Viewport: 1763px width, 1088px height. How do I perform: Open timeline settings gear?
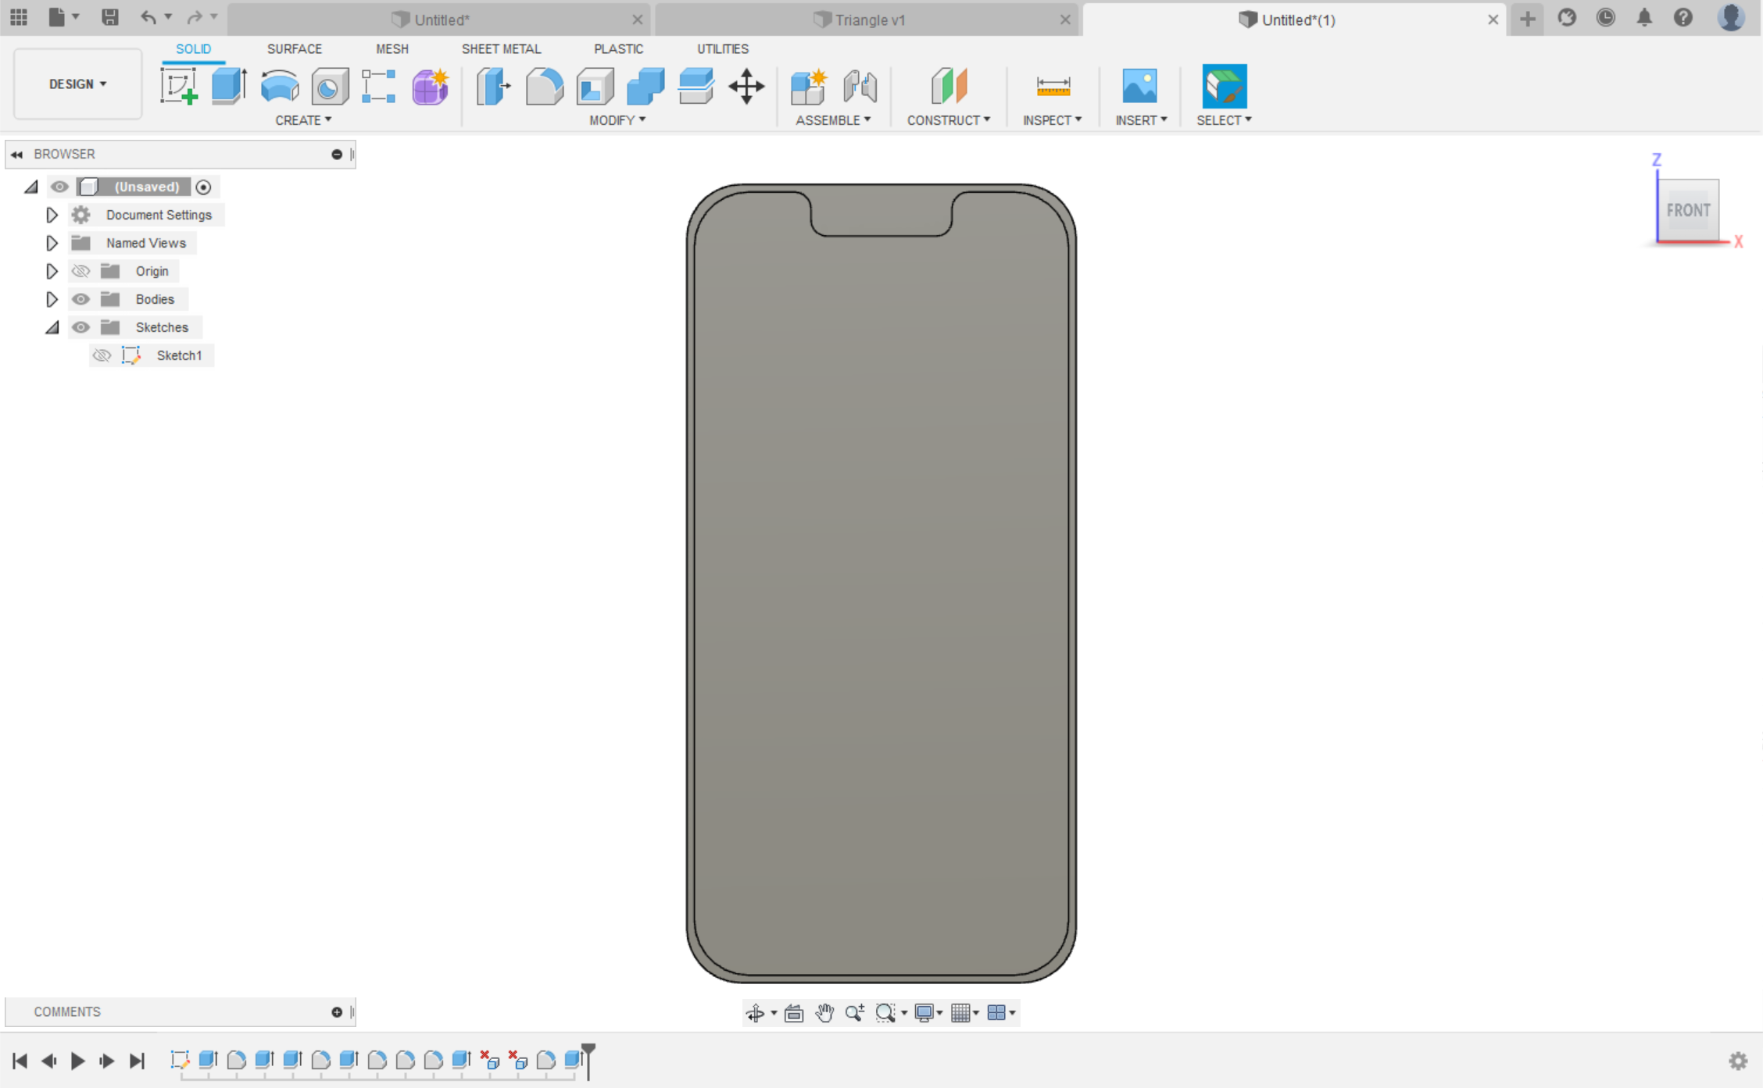tap(1738, 1061)
